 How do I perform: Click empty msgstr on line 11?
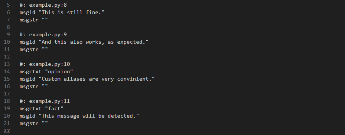pyautogui.click(x=34, y=49)
